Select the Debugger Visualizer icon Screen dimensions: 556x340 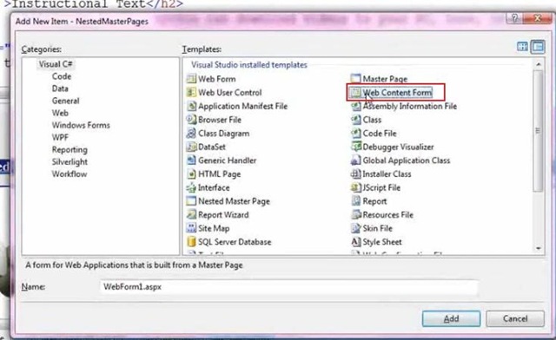click(x=355, y=147)
